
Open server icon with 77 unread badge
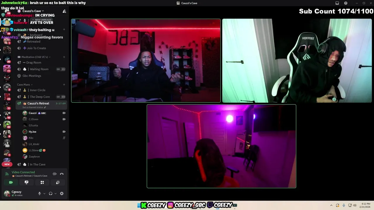pyautogui.click(x=7, y=69)
